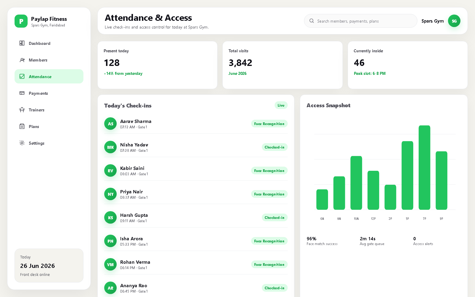Click the Trainers sidebar icon
Viewport: 475px width, 297px height.
[22, 110]
